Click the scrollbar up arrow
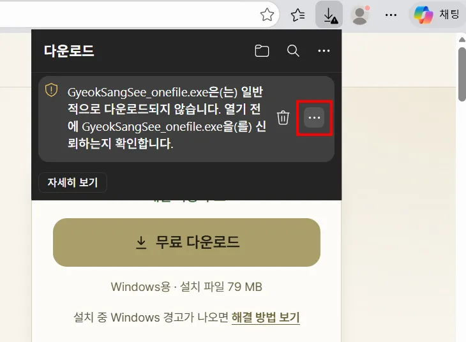This screenshot has width=466, height=342. tap(462, 40)
